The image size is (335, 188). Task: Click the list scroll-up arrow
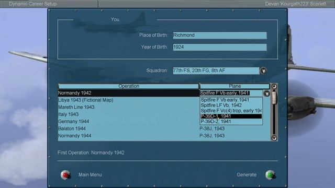[274, 86]
